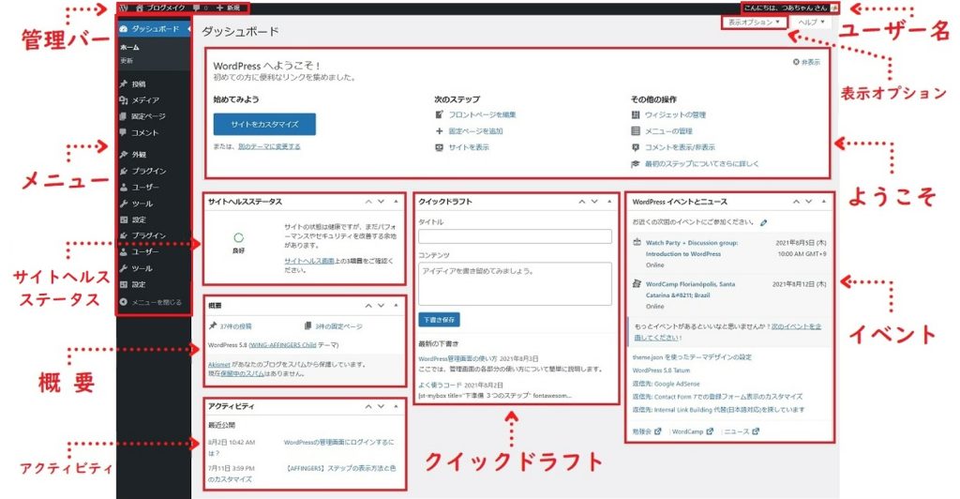
Task: Click the user avatar beside こんにちは greeting
Action: (x=833, y=8)
